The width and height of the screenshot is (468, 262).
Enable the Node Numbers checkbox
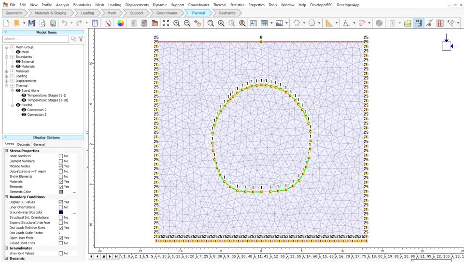(61, 156)
